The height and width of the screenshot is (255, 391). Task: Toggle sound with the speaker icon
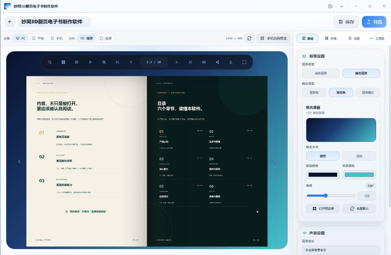[x=204, y=62]
